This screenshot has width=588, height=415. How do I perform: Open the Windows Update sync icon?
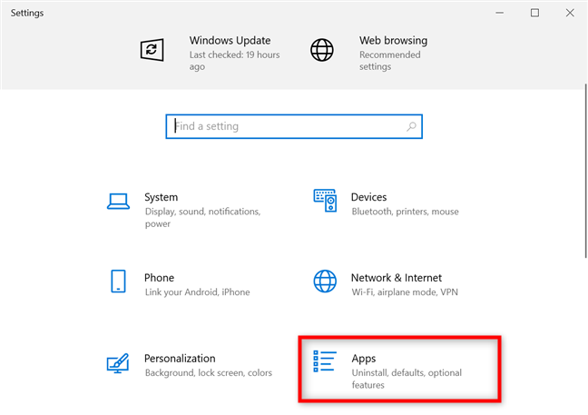[x=152, y=50]
